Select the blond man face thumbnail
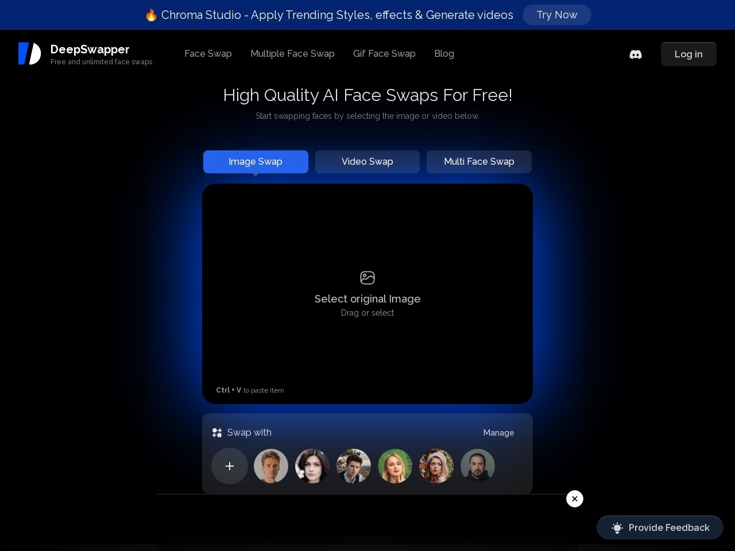This screenshot has height=551, width=735. pos(271,466)
